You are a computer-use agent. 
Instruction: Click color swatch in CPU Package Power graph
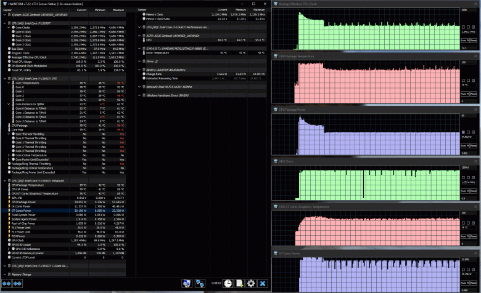[x=474, y=132]
